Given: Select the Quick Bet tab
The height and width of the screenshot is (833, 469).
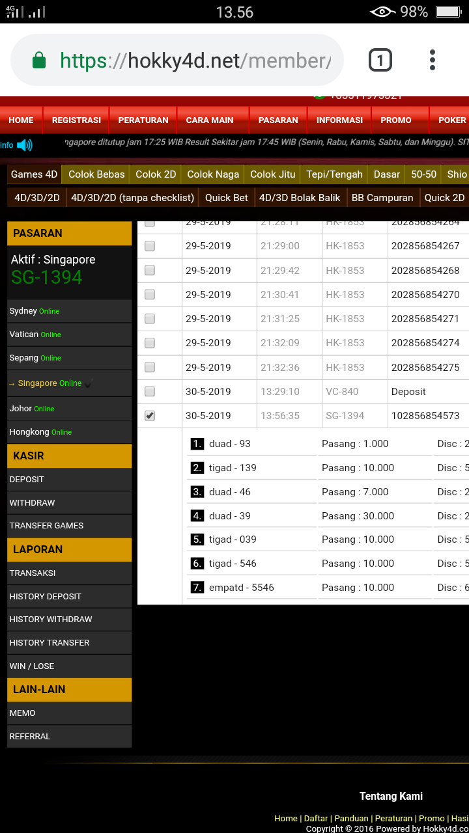Looking at the screenshot, I should (x=227, y=198).
